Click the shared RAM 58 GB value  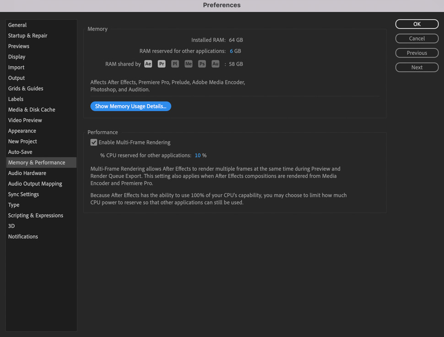coord(236,64)
